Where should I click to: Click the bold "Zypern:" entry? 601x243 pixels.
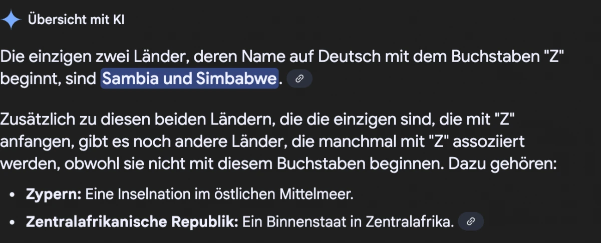(54, 193)
